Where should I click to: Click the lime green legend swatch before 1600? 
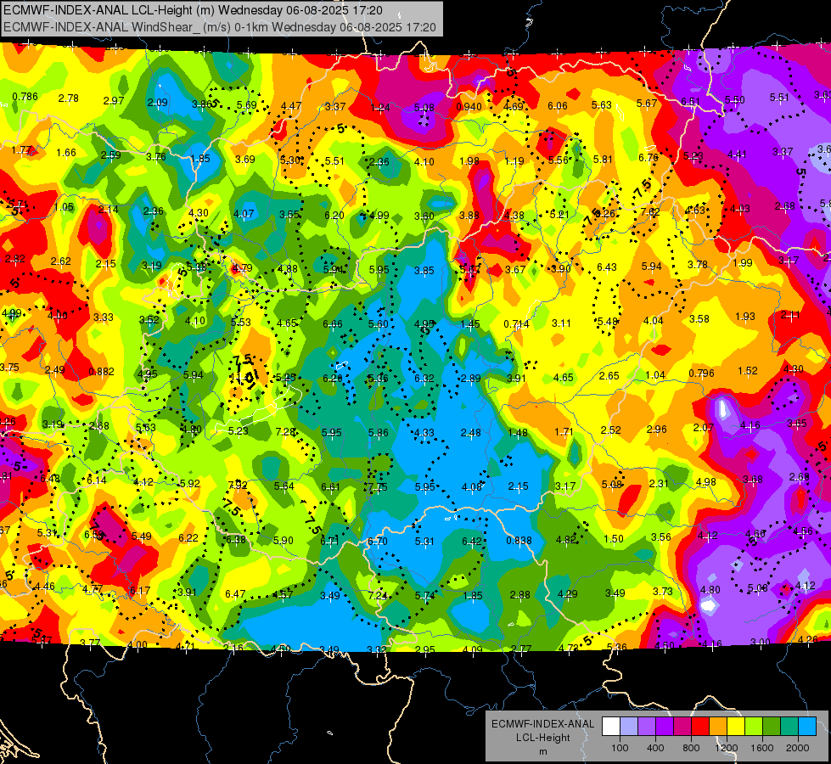[754, 727]
